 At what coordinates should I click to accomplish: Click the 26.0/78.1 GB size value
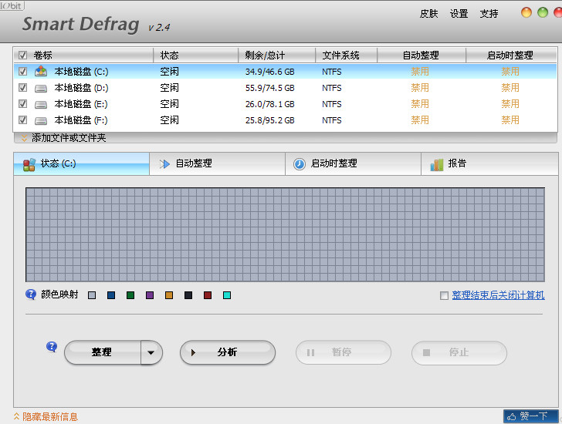point(270,104)
